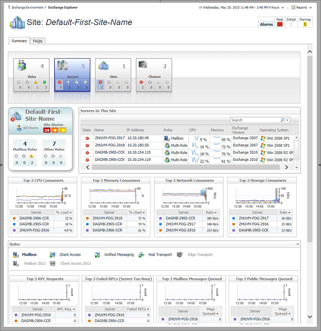The image size is (321, 331).
Task: Click the page scroll up arrow
Action: [x=310, y=52]
